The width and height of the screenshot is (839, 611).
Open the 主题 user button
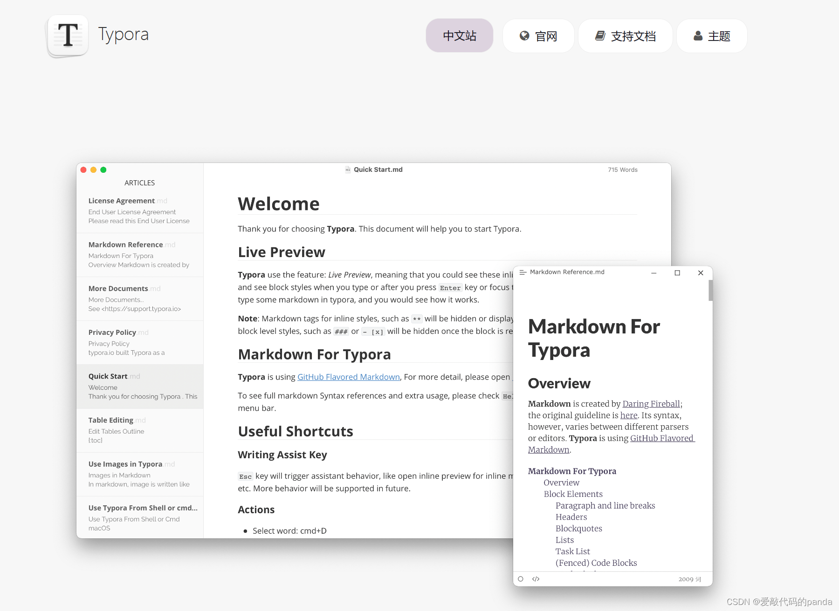pos(712,36)
